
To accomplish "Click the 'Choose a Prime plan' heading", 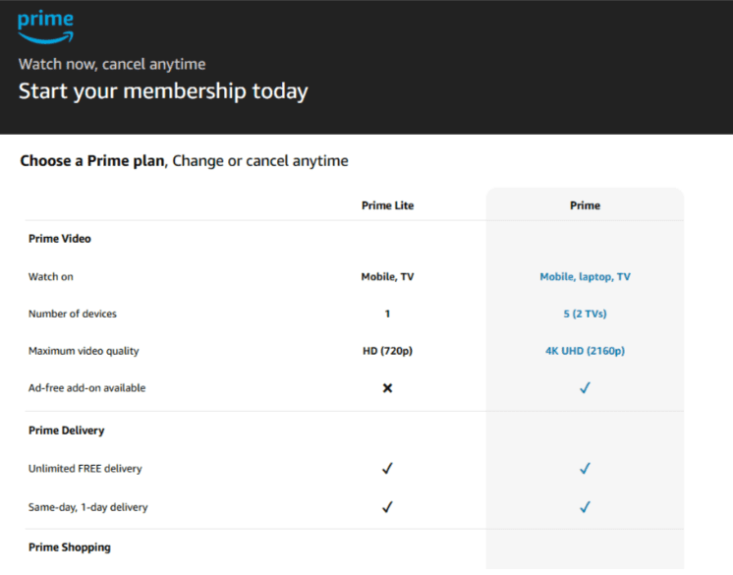I will 92,161.
